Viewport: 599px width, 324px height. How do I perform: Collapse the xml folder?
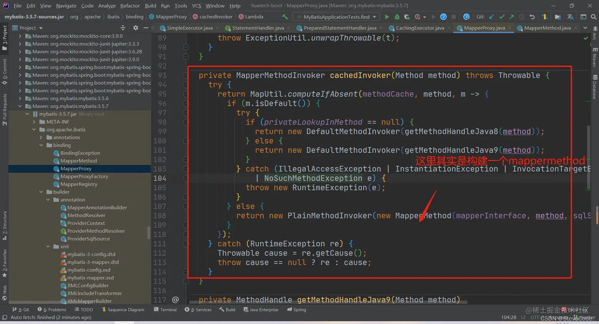[x=48, y=246]
